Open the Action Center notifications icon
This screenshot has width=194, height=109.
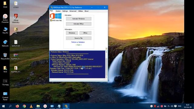tap(175, 106)
